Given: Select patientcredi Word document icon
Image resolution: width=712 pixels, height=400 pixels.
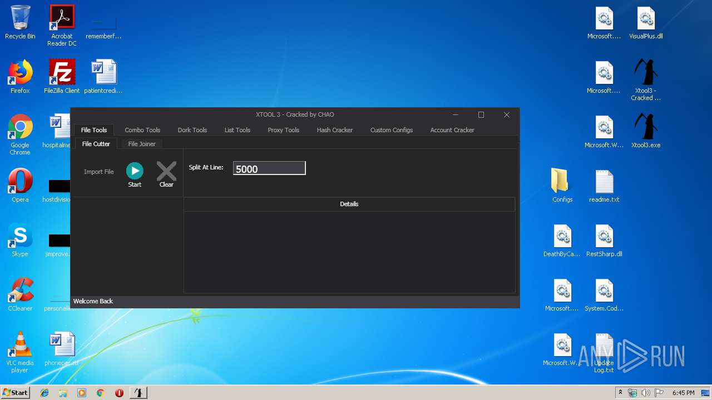Looking at the screenshot, I should [103, 77].
